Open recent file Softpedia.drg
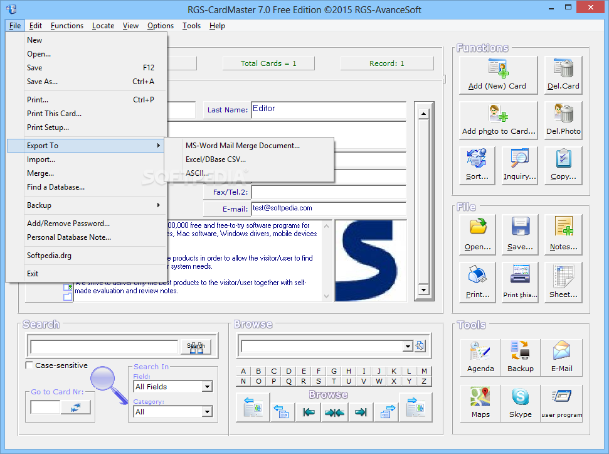Screen dimensions: 609x454 click(85, 256)
